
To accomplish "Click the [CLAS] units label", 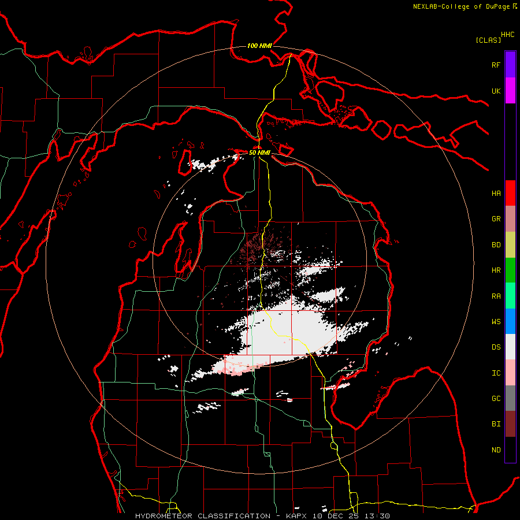I will pos(488,40).
